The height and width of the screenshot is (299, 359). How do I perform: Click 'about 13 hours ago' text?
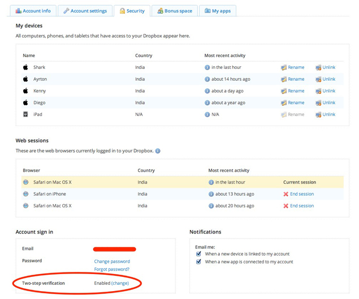pyautogui.click(x=235, y=194)
